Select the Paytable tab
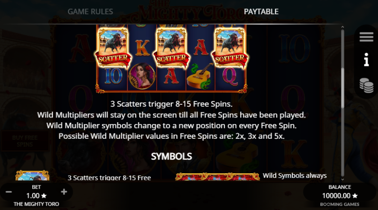Image resolution: width=378 pixels, height=210 pixels. coord(261,11)
